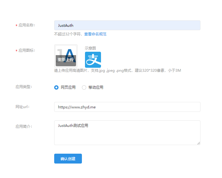Click the 应用简介 text area
The width and height of the screenshot is (222, 178).
pos(127,133)
